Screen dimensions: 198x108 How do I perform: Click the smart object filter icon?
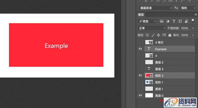pos(186,21)
